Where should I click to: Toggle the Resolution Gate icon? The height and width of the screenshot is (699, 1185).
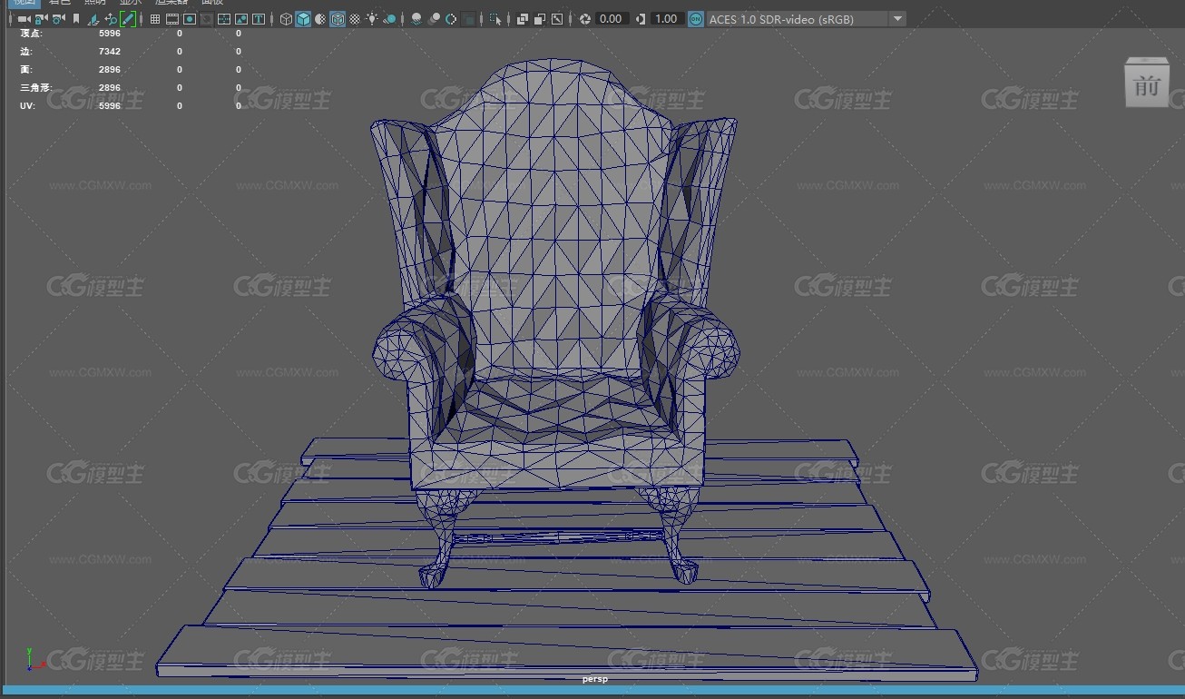click(x=190, y=18)
